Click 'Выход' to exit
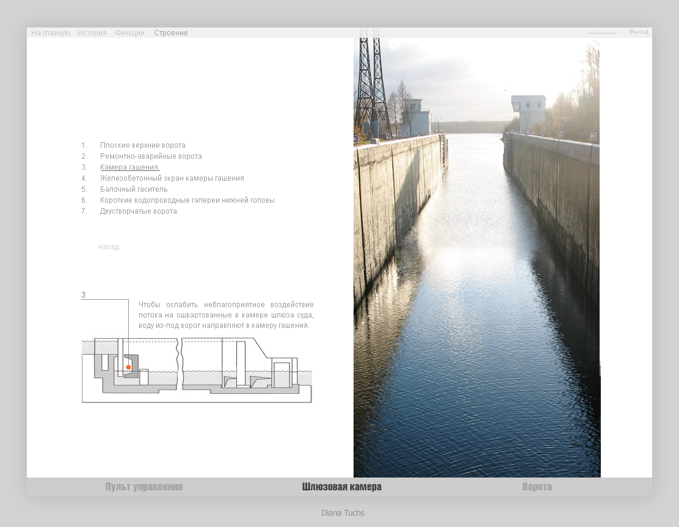Image resolution: width=679 pixels, height=527 pixels. tap(639, 32)
